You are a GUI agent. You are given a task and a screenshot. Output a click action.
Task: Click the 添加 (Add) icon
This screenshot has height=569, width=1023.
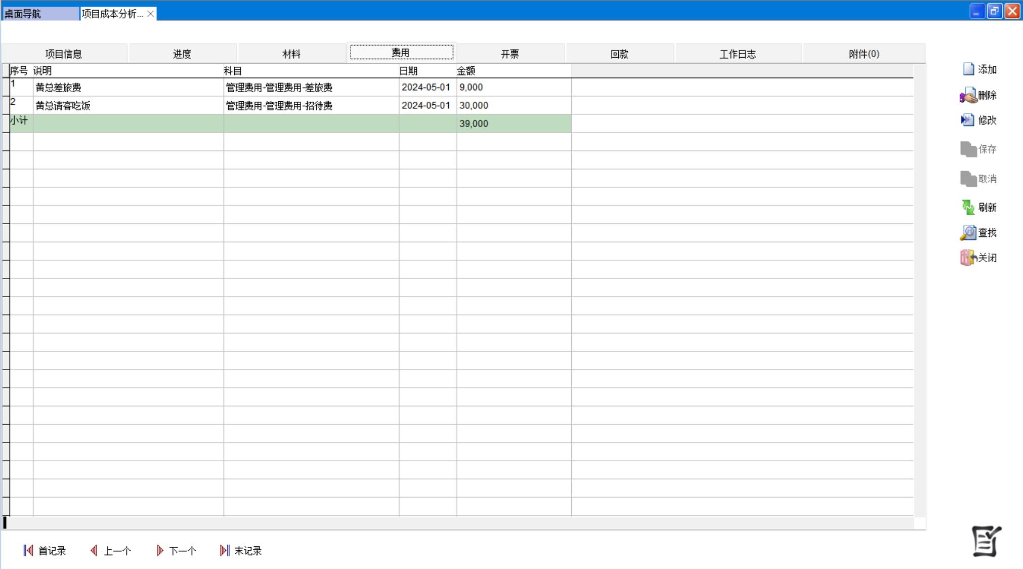pyautogui.click(x=968, y=69)
